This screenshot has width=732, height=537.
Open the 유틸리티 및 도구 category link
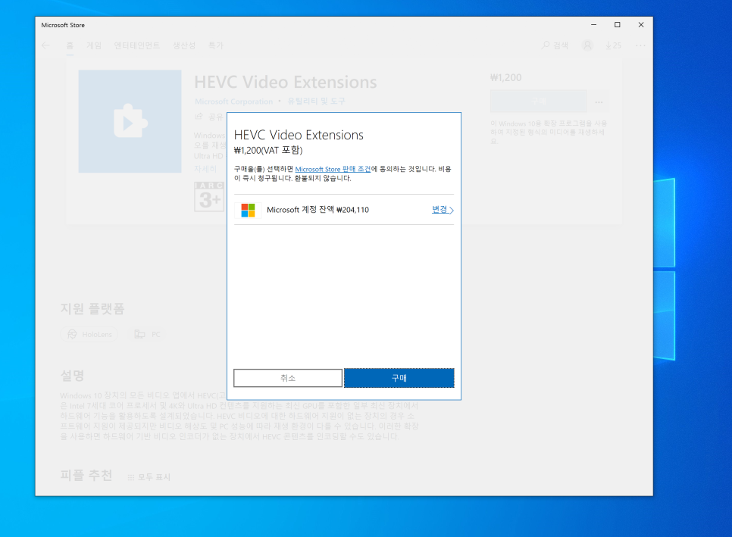(x=317, y=101)
